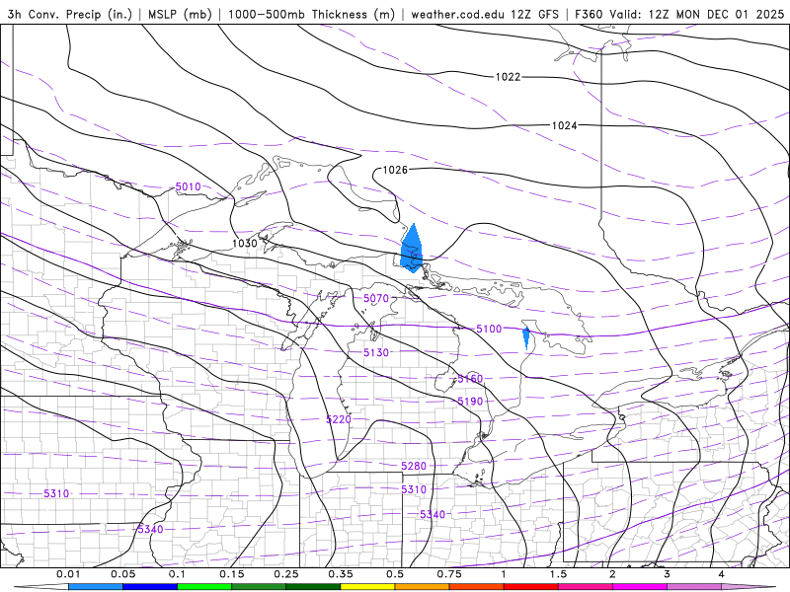Viewport: 790px width, 592px height.
Task: Click the large blue precipitation area north of Lake Superior's east end
Action: click(411, 251)
